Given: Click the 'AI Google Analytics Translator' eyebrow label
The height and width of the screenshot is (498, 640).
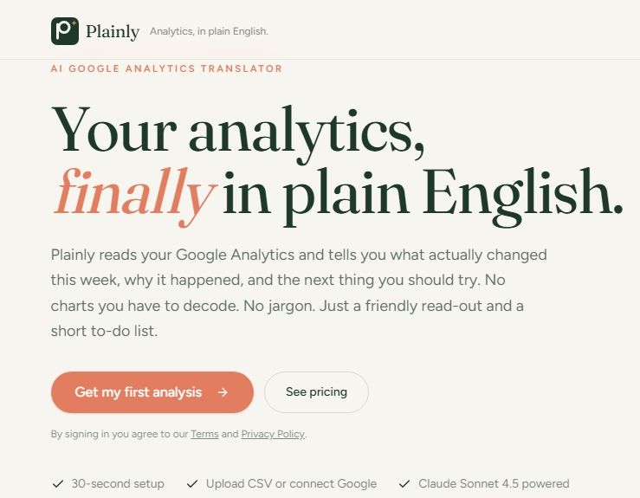Looking at the screenshot, I should point(166,68).
